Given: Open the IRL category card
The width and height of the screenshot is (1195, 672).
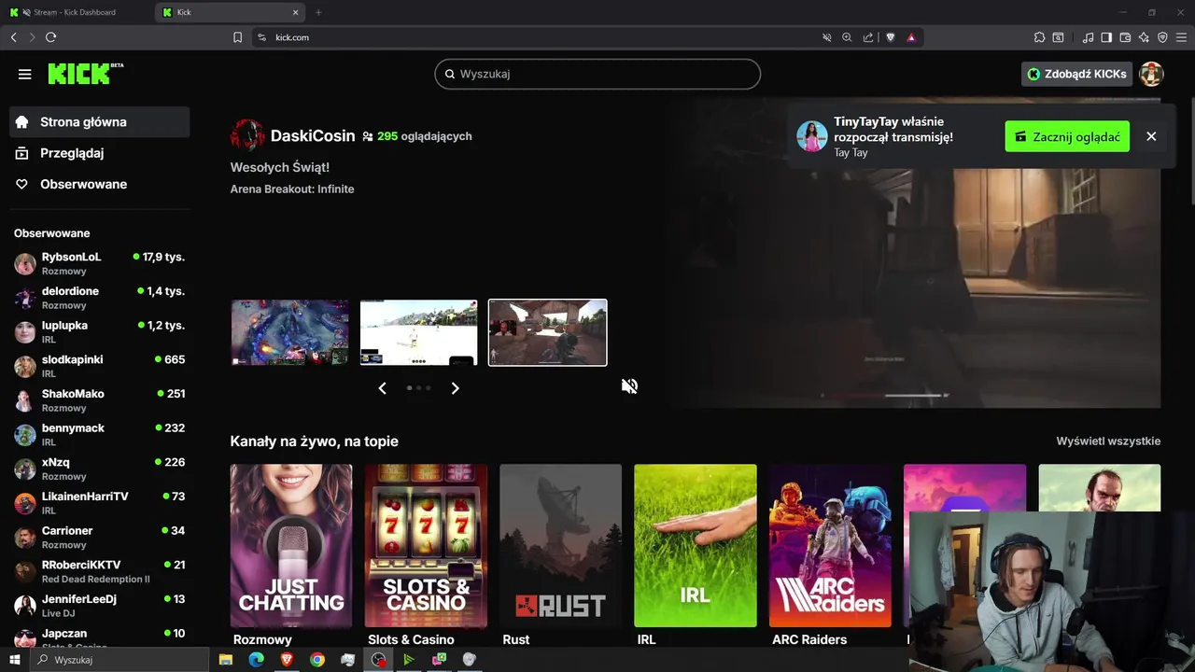Looking at the screenshot, I should [x=696, y=545].
